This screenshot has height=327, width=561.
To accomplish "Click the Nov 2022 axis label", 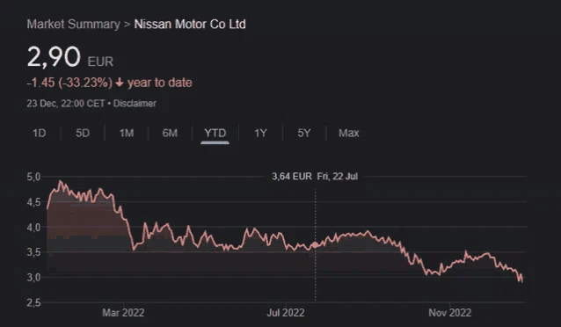I will [450, 313].
